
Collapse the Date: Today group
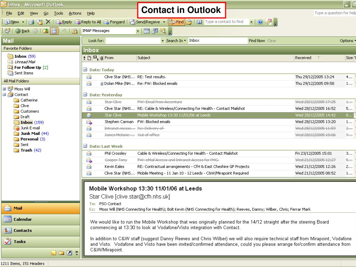coord(85,70)
